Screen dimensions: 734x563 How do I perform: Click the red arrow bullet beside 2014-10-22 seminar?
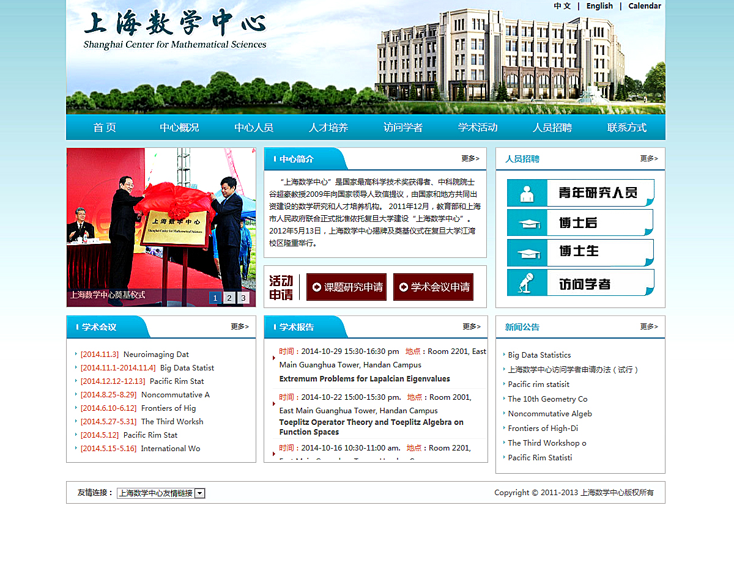[x=274, y=403]
